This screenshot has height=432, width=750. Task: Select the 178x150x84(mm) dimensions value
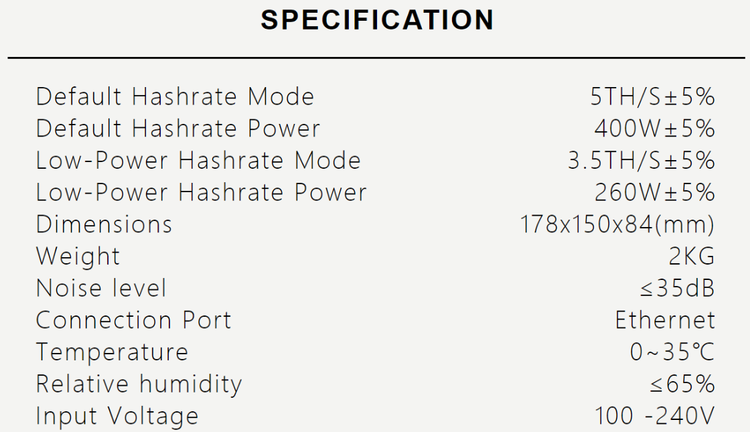tap(617, 224)
